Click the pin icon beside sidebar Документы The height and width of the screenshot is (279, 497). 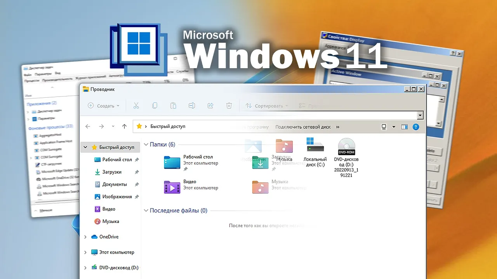click(x=137, y=184)
